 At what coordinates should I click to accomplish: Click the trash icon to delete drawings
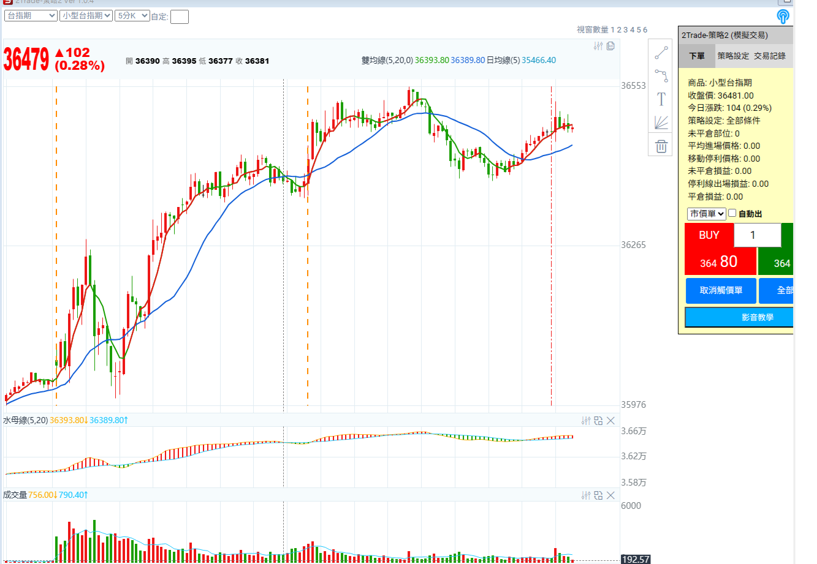(661, 146)
